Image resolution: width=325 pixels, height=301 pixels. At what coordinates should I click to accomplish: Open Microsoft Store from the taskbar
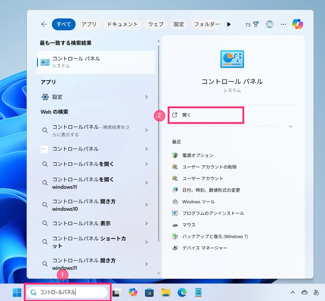(x=149, y=292)
